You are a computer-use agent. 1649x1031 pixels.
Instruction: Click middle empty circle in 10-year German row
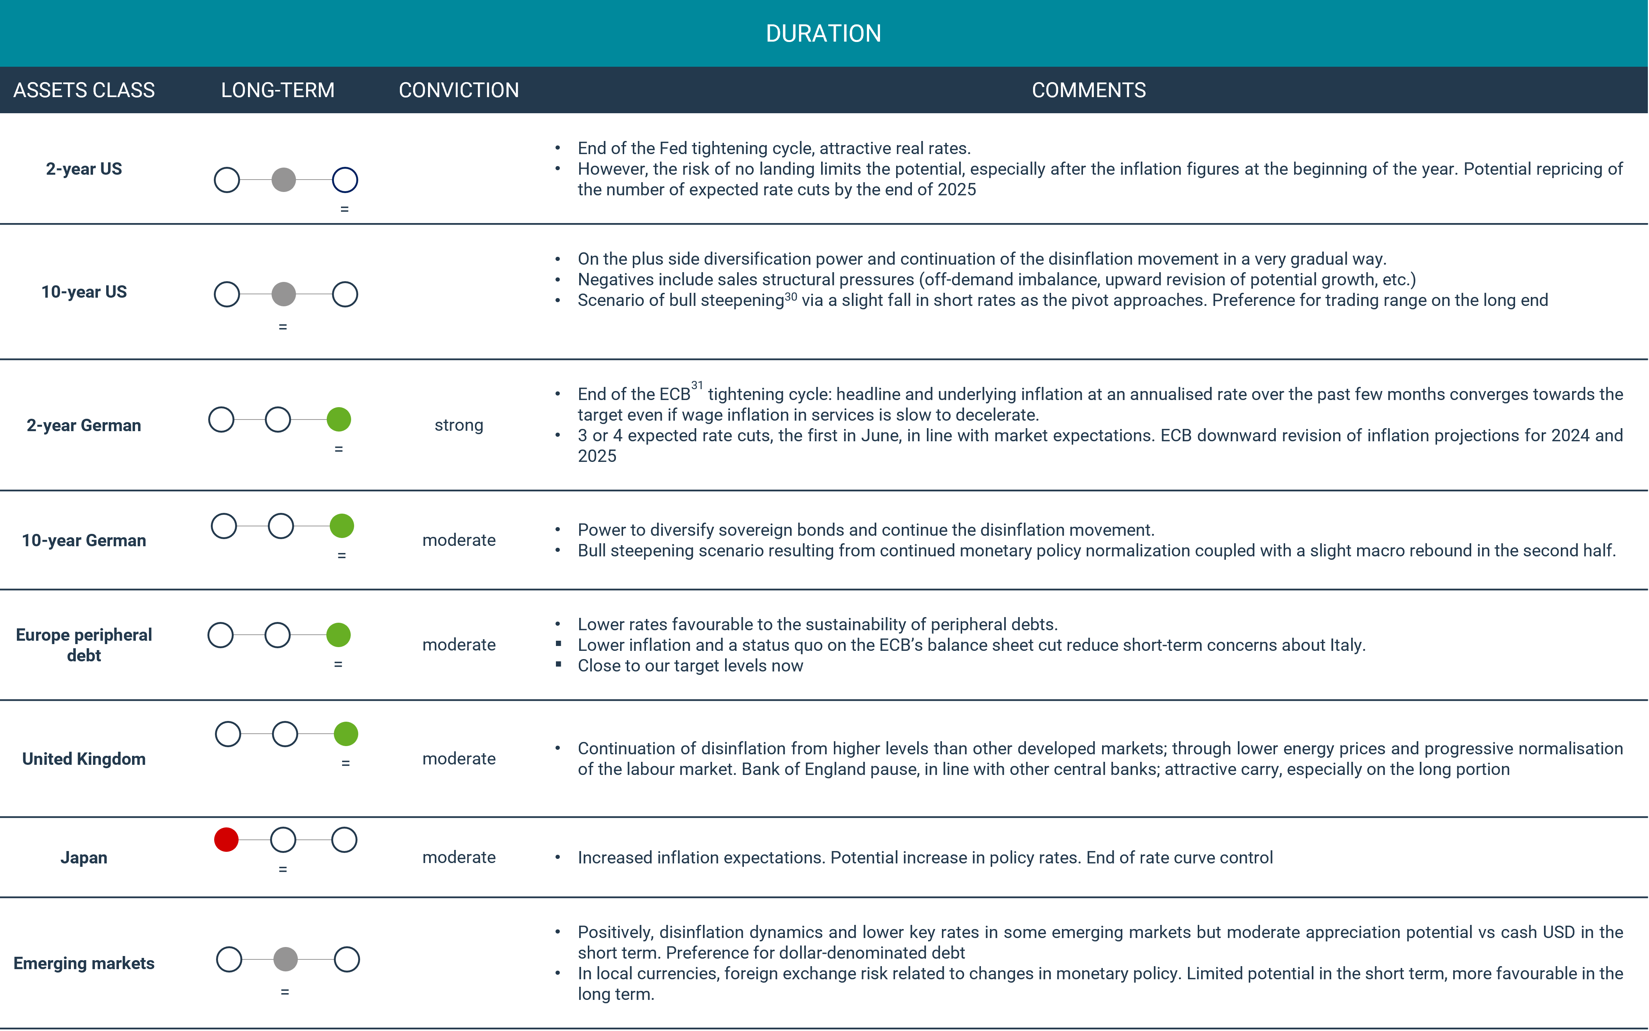pyautogui.click(x=281, y=526)
